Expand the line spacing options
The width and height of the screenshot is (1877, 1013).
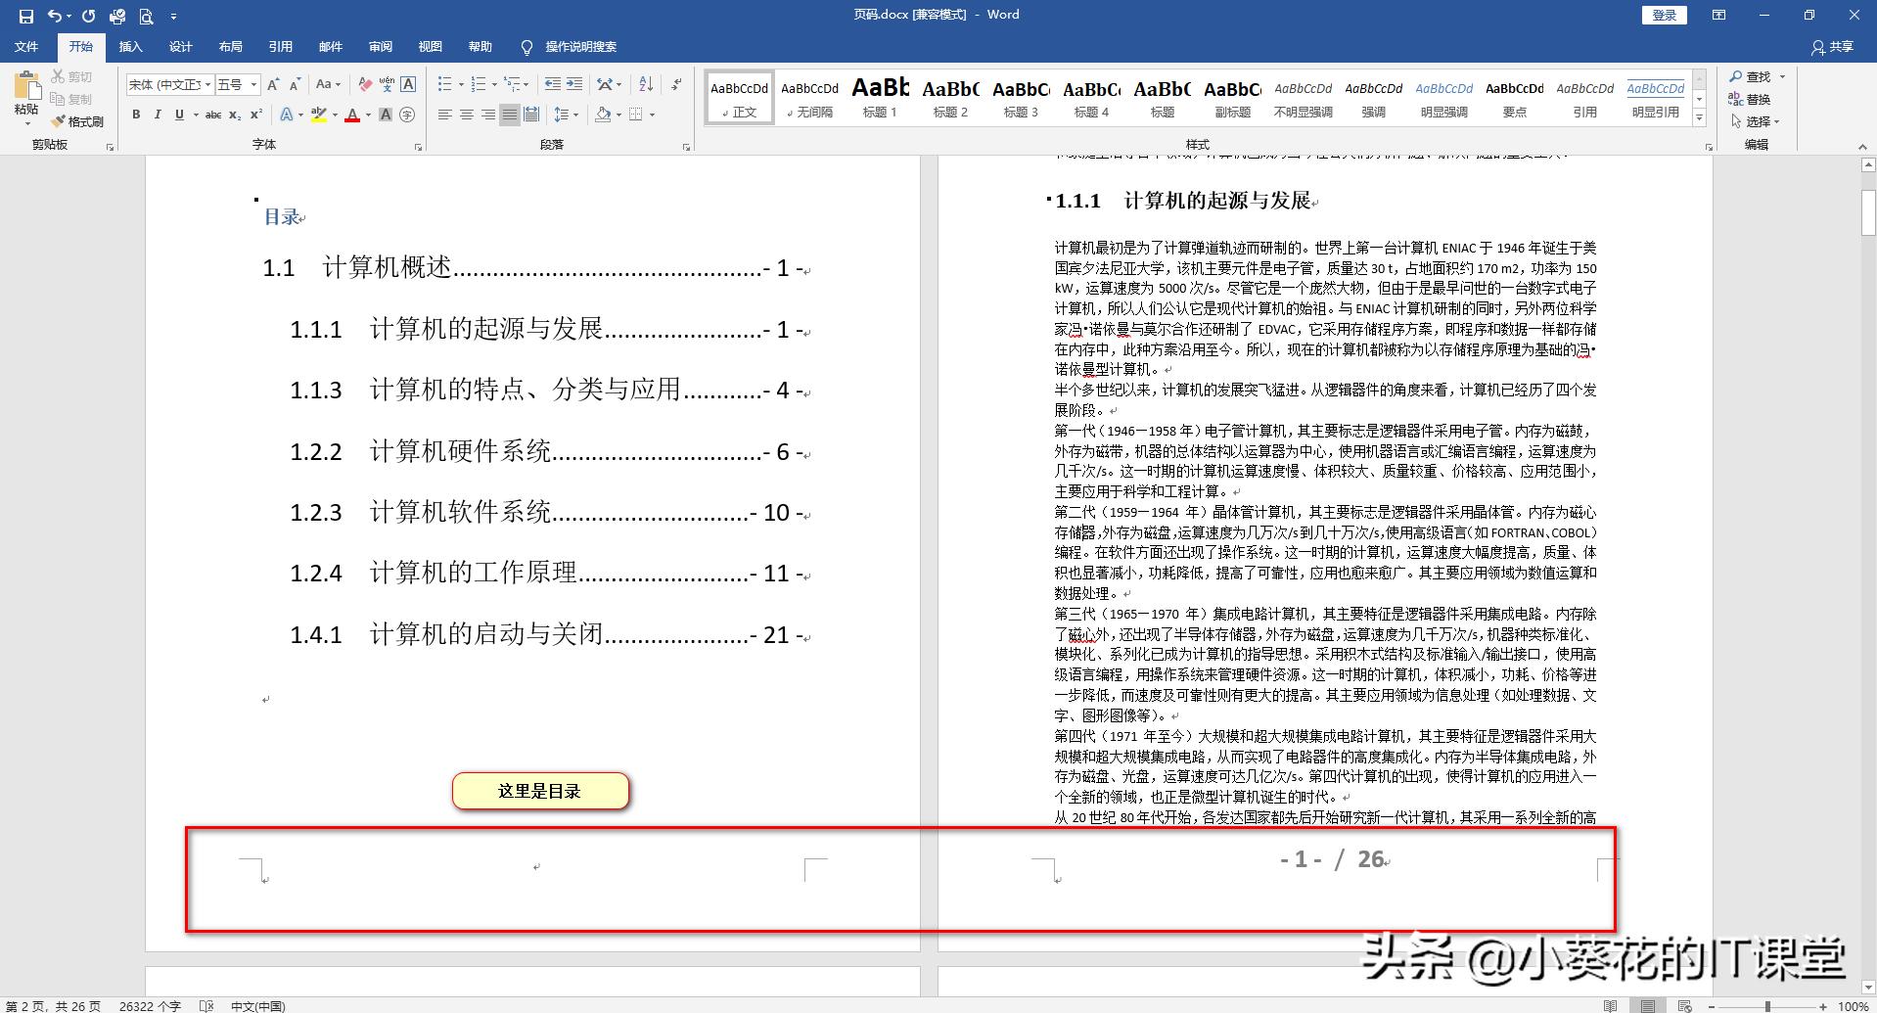[x=576, y=115]
